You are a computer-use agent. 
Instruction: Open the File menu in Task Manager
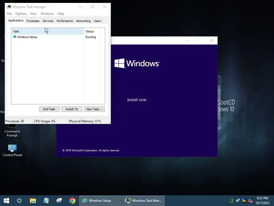(x=9, y=14)
